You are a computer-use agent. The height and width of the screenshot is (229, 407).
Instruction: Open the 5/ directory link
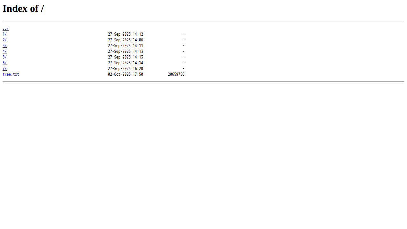(4, 57)
